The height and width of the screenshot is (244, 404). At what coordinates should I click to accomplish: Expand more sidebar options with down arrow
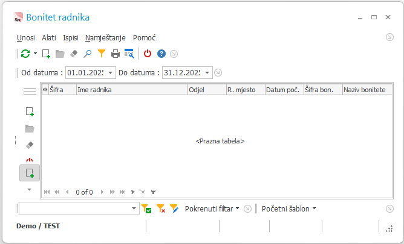pos(30,190)
